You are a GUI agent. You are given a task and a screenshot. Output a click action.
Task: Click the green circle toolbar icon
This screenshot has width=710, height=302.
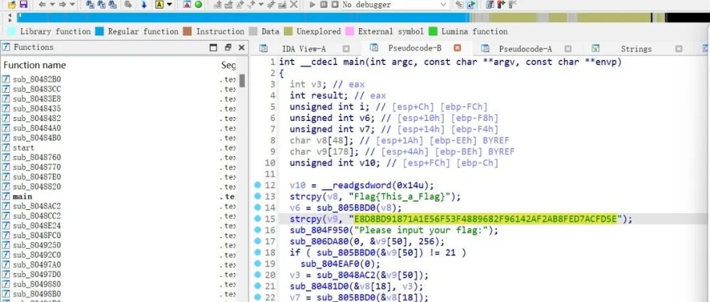[x=199, y=5]
